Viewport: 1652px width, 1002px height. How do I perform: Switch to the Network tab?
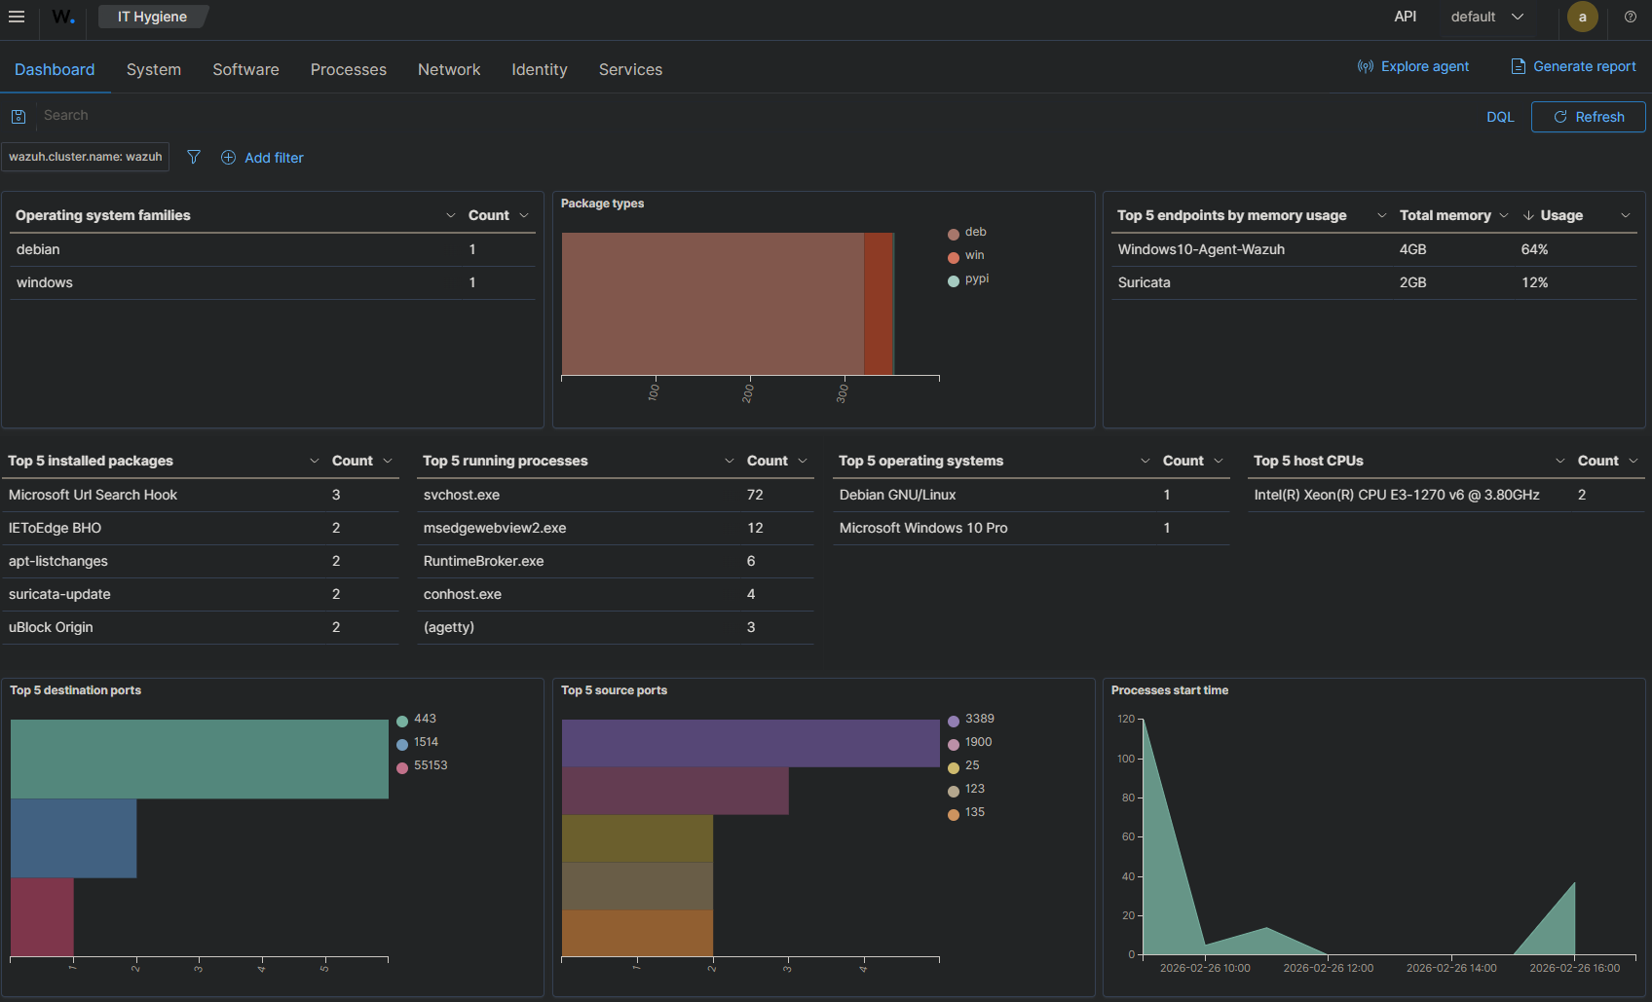point(449,69)
